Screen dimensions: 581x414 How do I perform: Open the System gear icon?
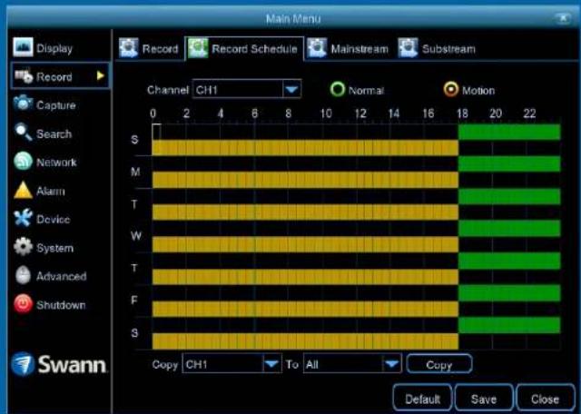tap(23, 247)
